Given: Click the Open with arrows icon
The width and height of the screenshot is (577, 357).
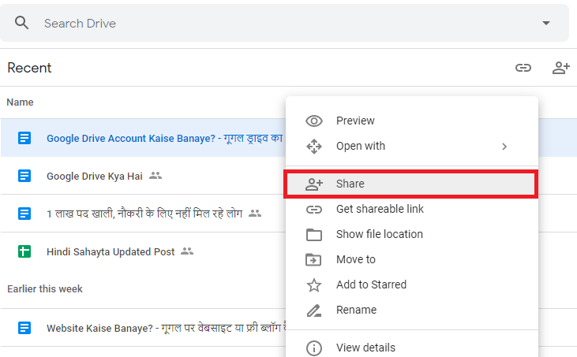Looking at the screenshot, I should click(x=314, y=146).
